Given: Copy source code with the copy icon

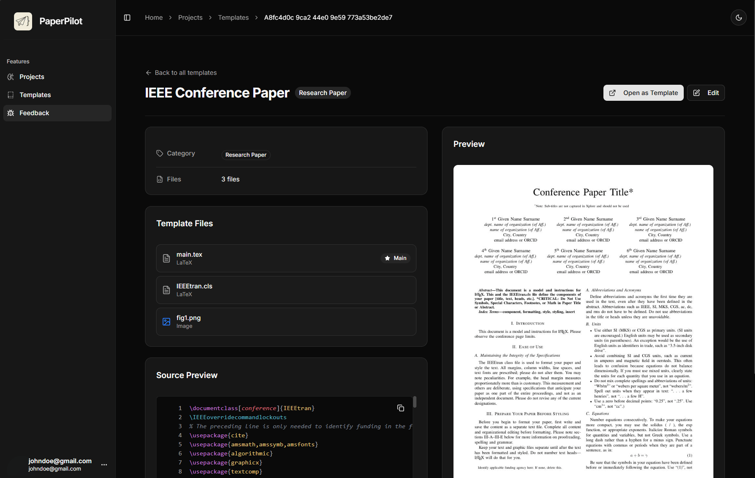Looking at the screenshot, I should (x=400, y=408).
